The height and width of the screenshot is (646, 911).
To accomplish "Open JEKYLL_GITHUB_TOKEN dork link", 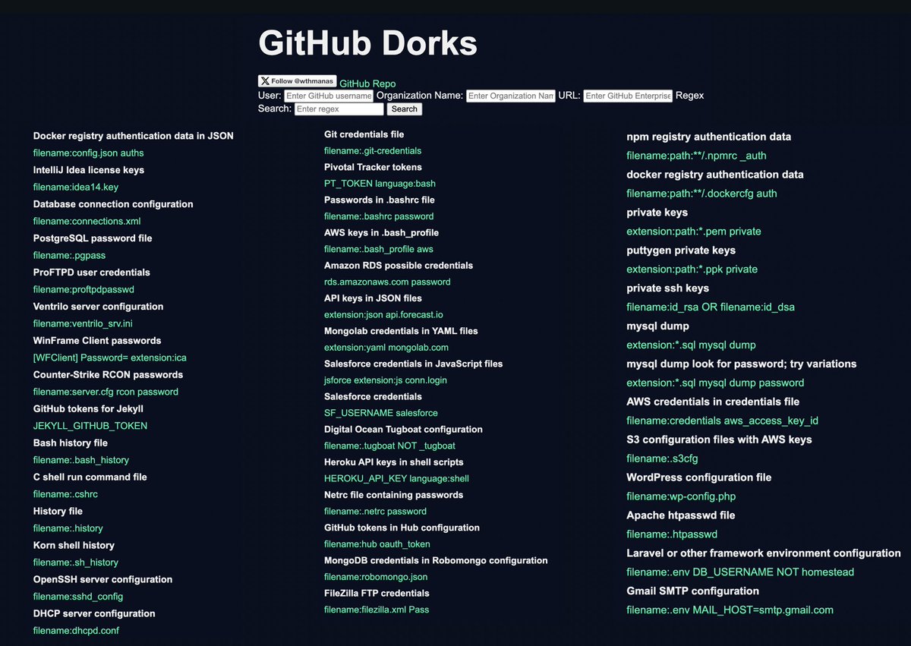I will [90, 426].
